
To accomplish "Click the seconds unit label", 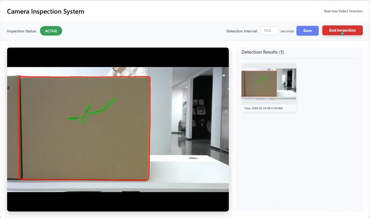I will point(287,31).
